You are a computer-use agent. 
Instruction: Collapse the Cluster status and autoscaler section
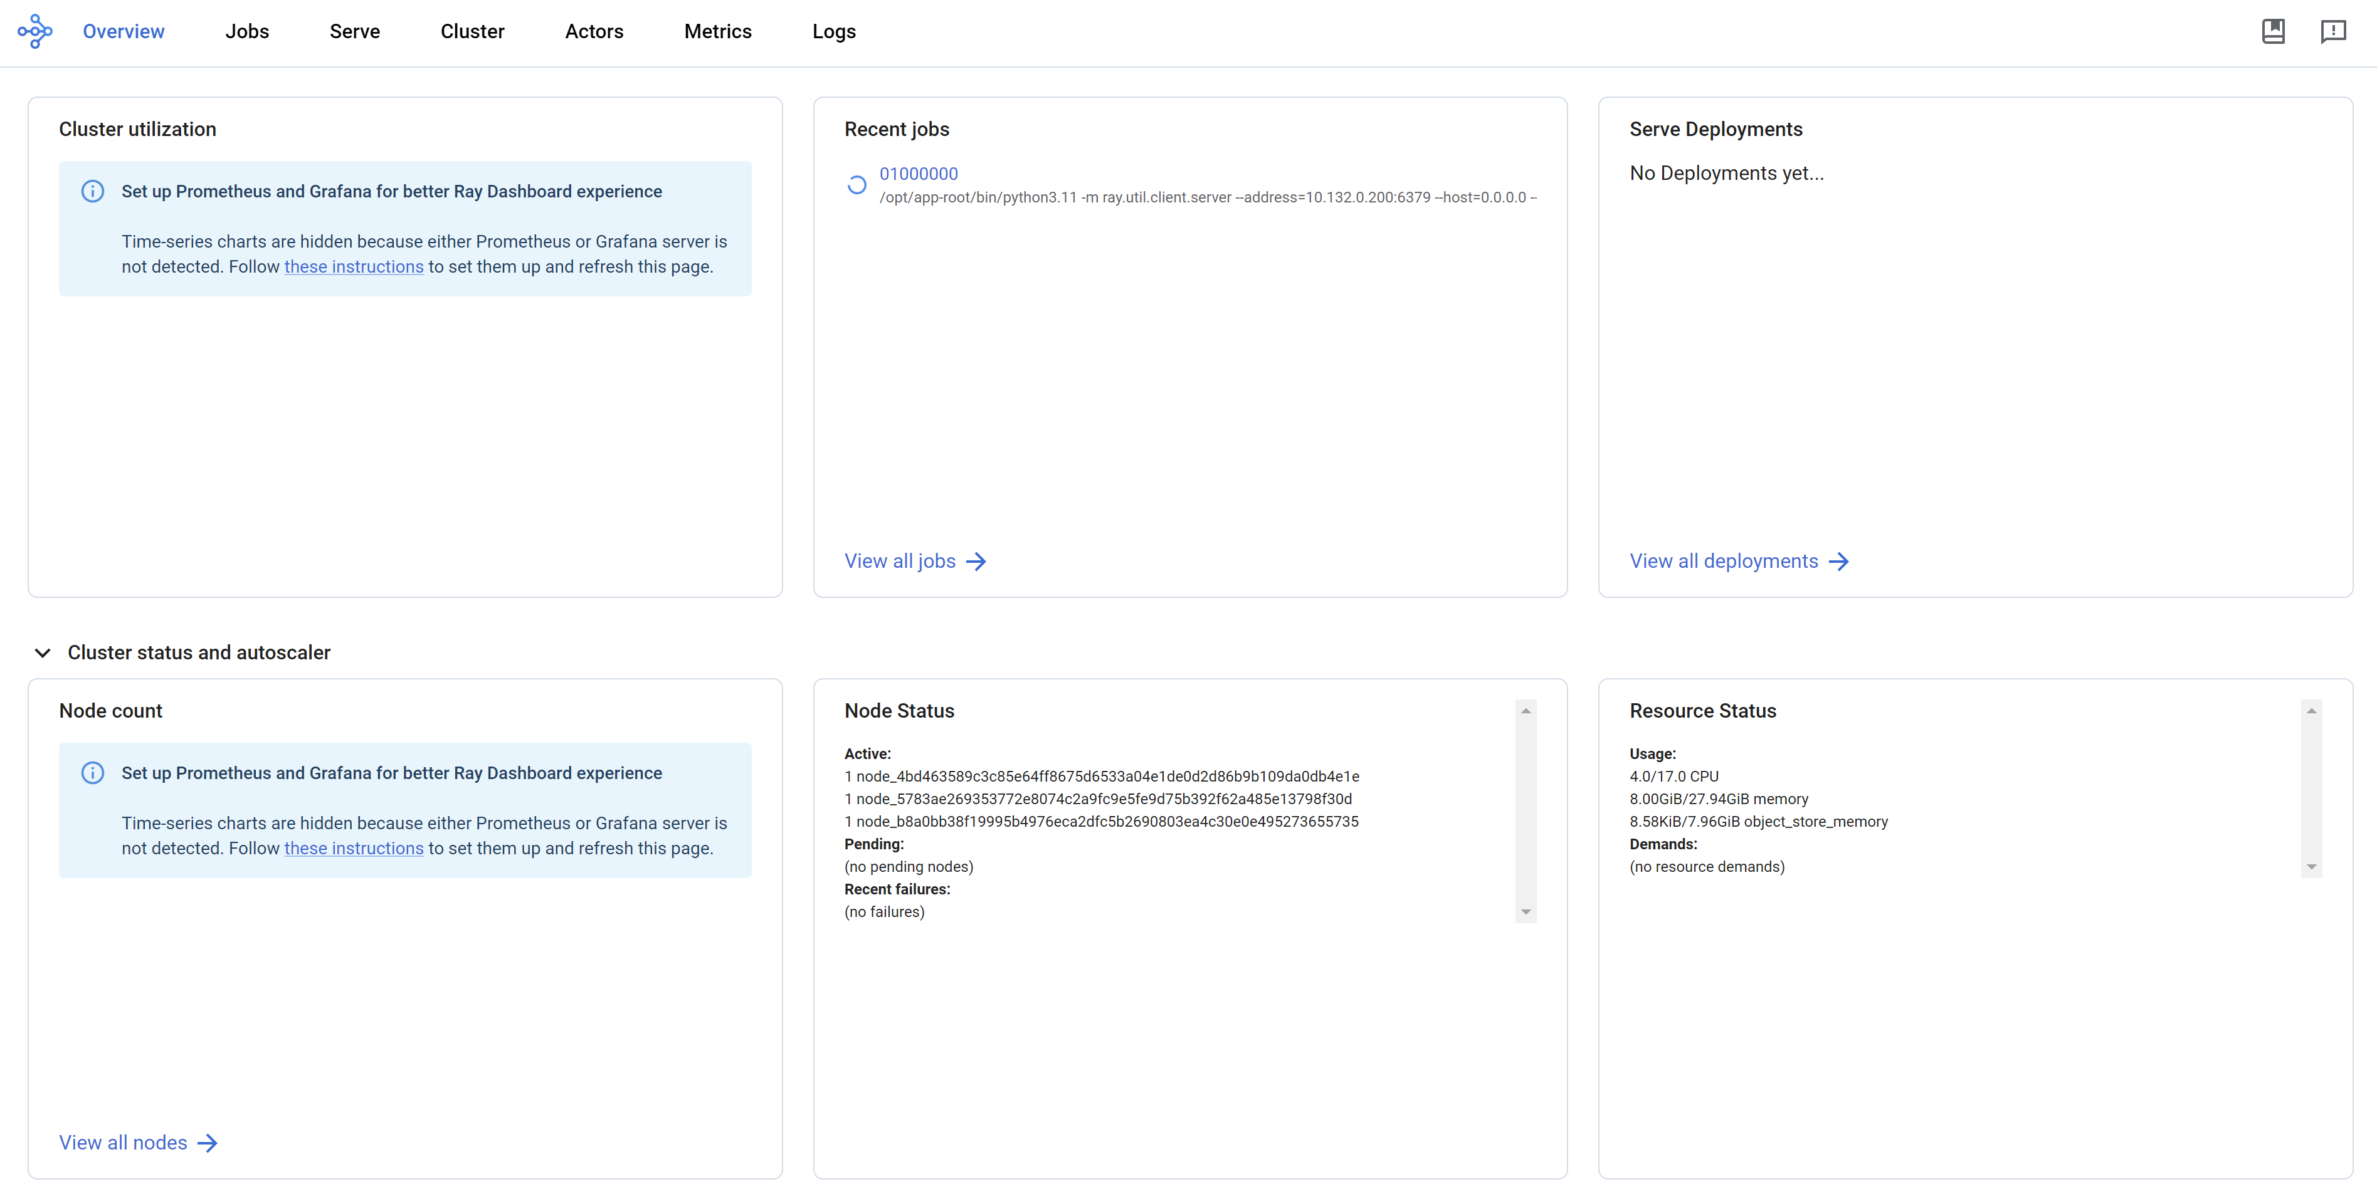coord(43,653)
